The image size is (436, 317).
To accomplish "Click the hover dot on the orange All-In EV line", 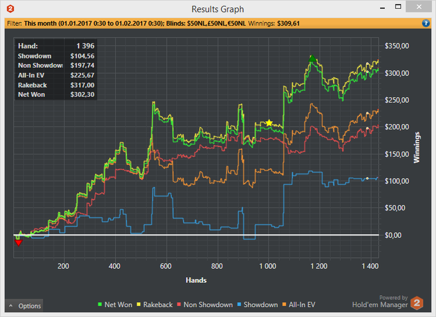I will [x=367, y=113].
